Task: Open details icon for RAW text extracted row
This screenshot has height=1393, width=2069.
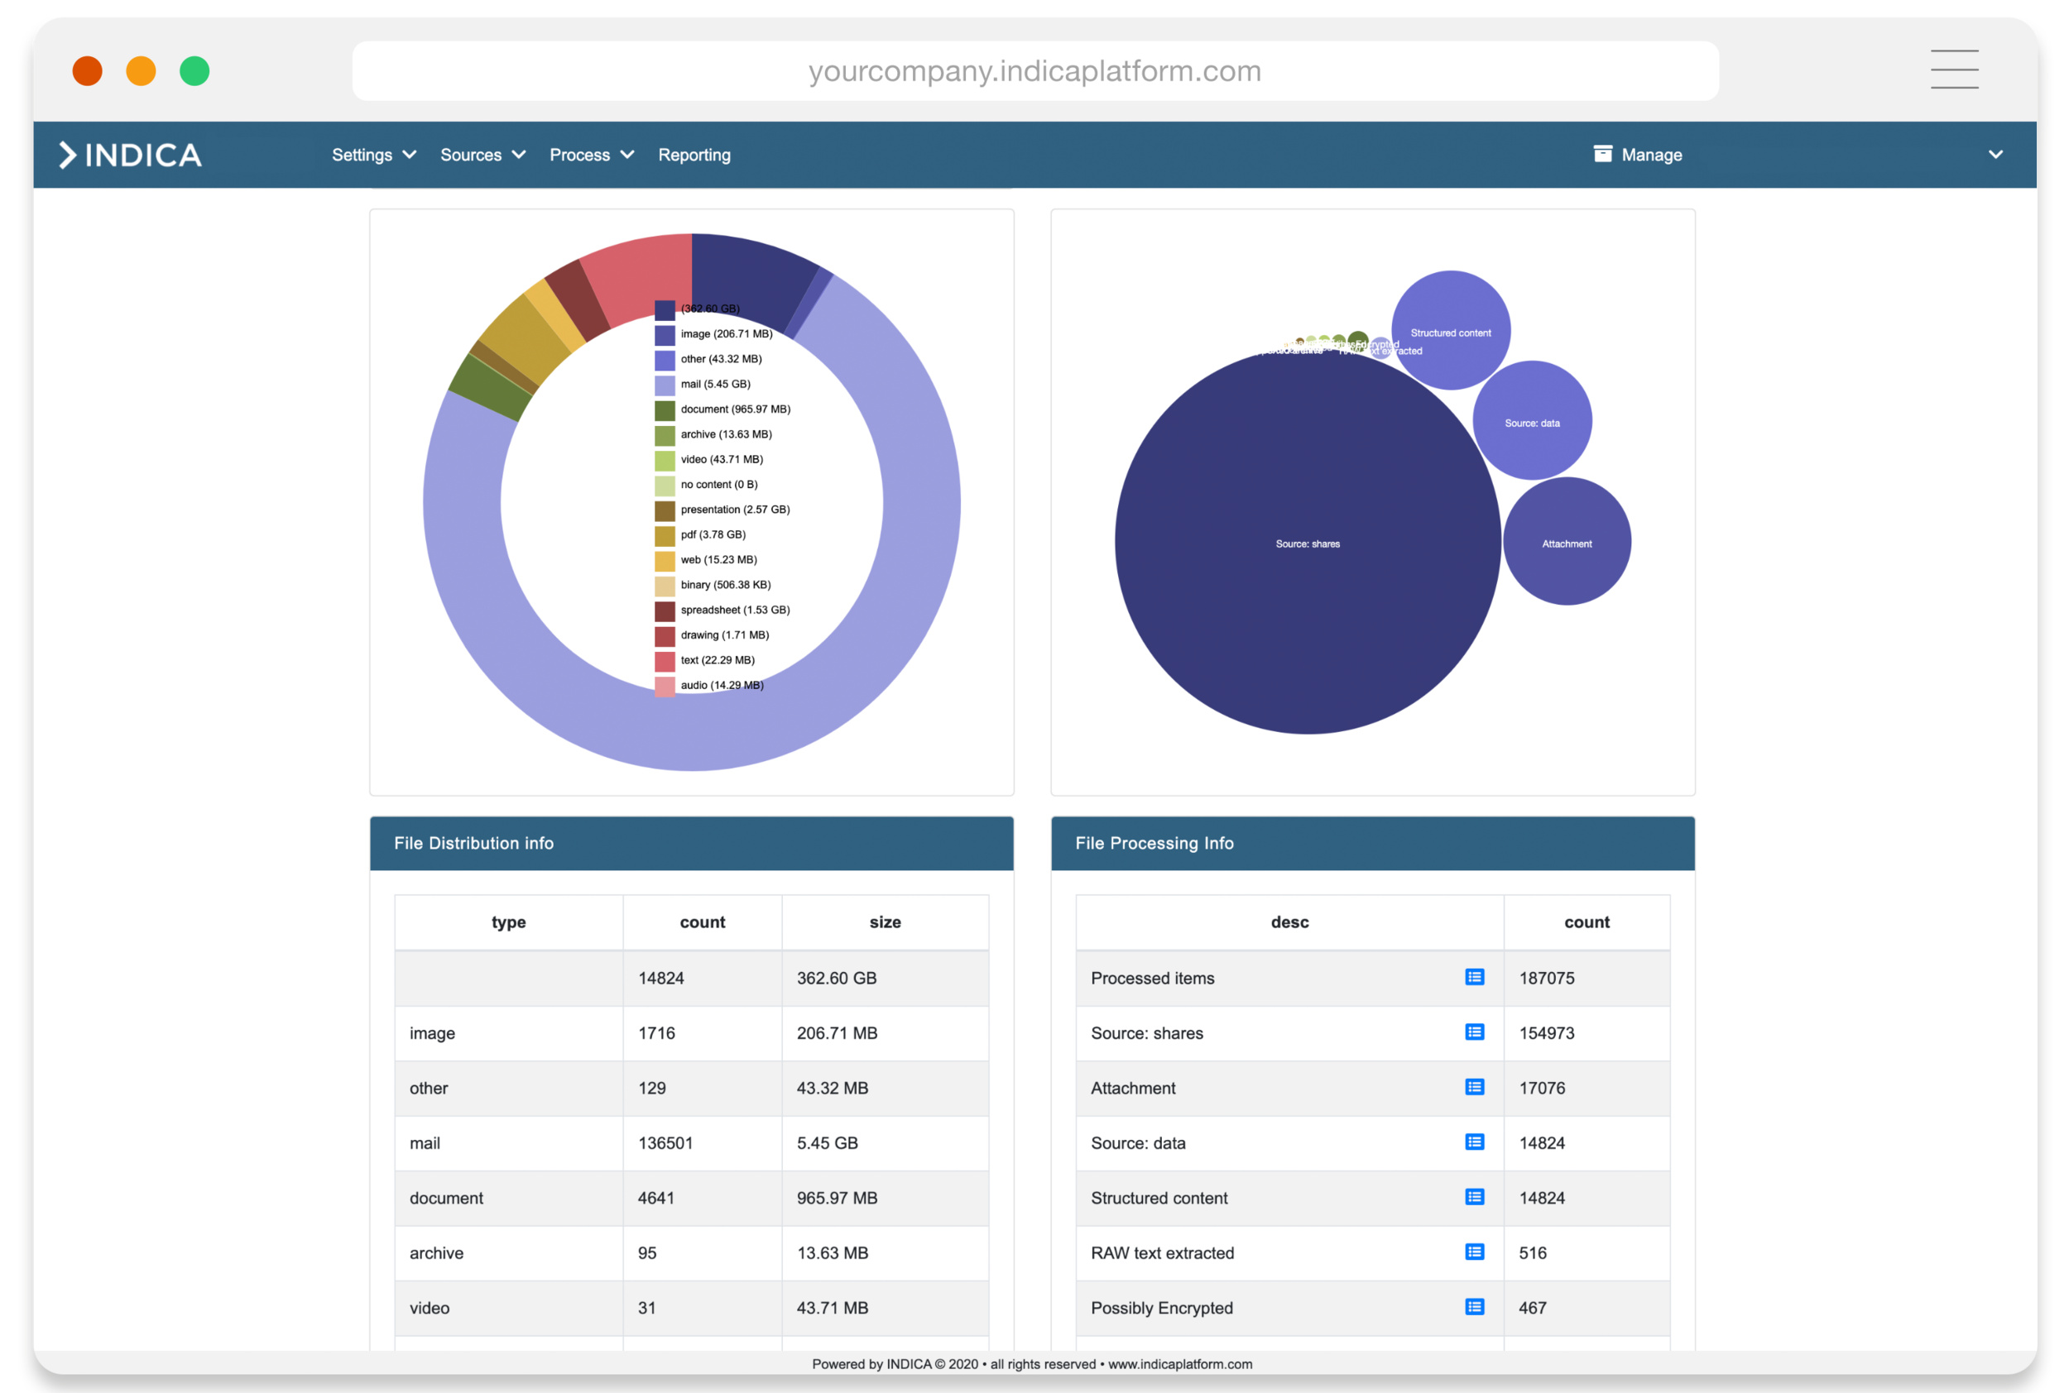Action: pyautogui.click(x=1475, y=1252)
